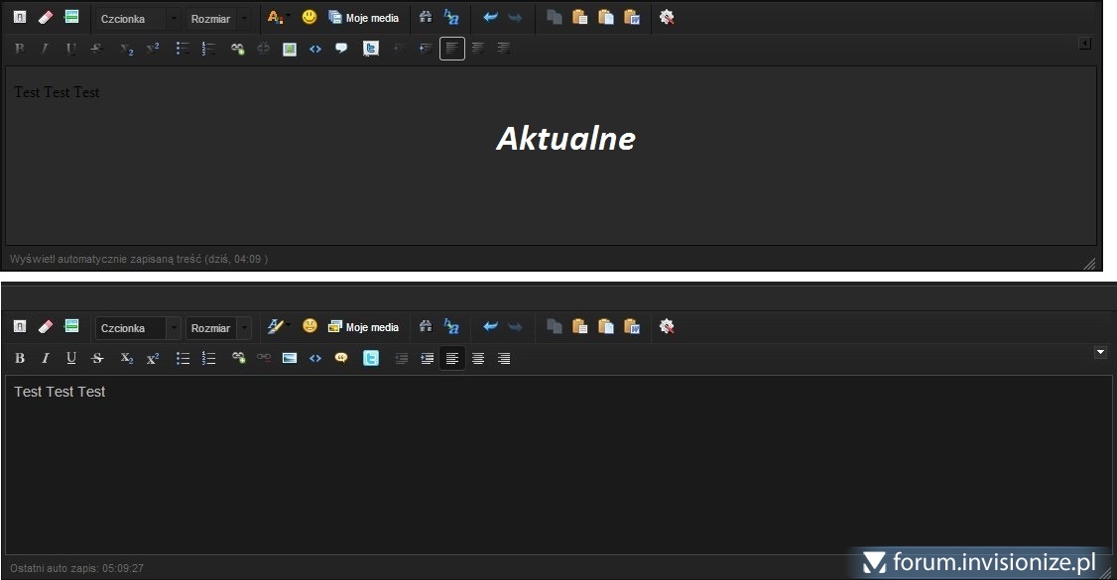
Task: Click the Twitter icon in the lower editor
Action: [x=370, y=358]
